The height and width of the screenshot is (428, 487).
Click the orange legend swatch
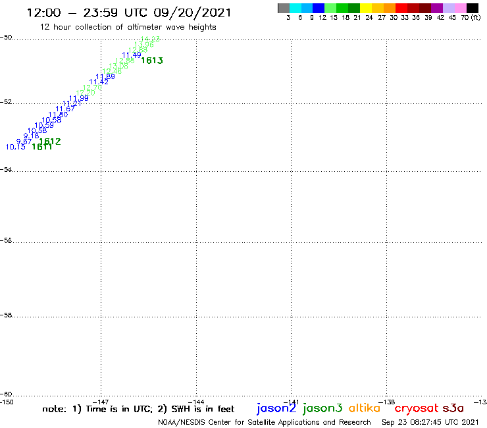pos(390,8)
